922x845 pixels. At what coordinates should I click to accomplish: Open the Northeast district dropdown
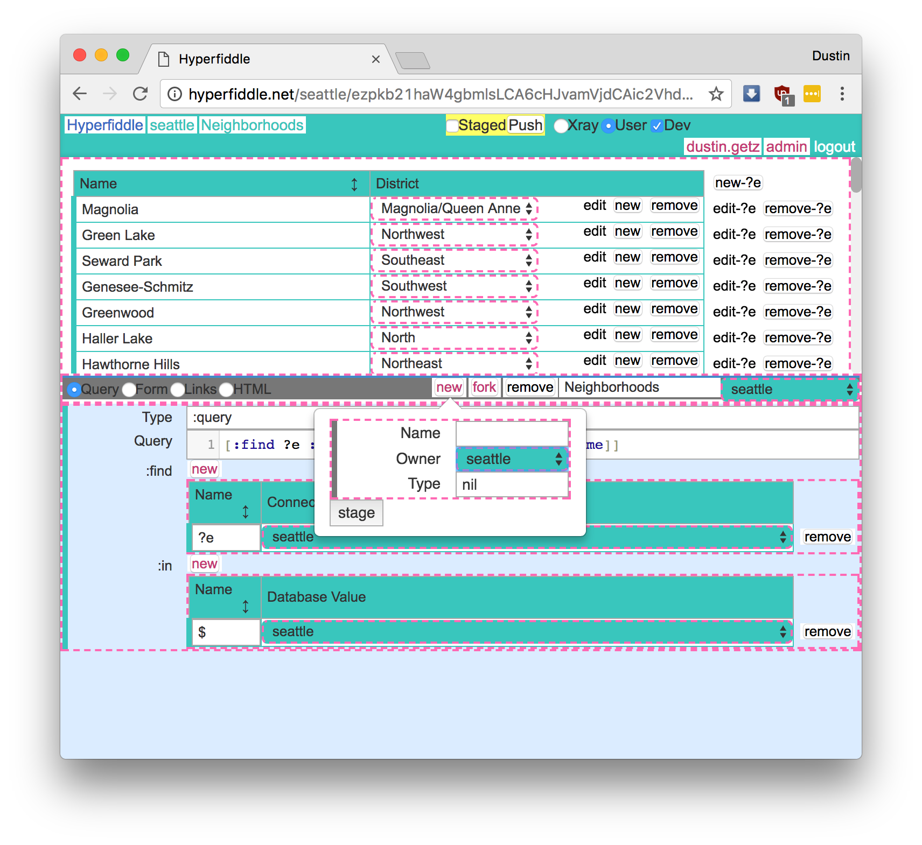(x=455, y=363)
